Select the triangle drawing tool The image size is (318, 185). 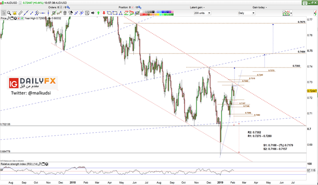(x=121, y=13)
